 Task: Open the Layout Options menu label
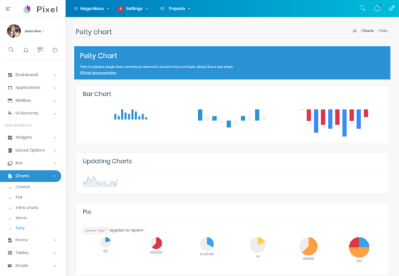31,150
